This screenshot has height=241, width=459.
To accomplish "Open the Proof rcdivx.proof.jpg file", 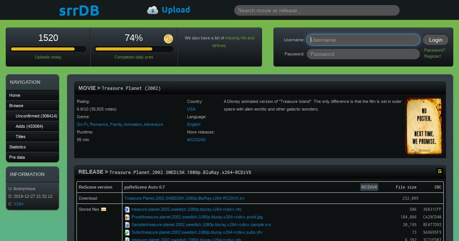I will tap(197, 217).
